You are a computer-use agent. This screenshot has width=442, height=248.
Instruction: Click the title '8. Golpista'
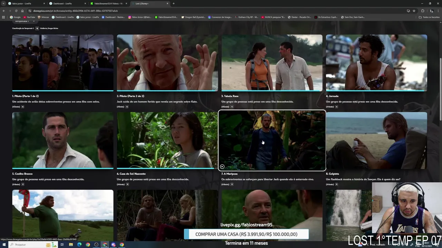333,174
